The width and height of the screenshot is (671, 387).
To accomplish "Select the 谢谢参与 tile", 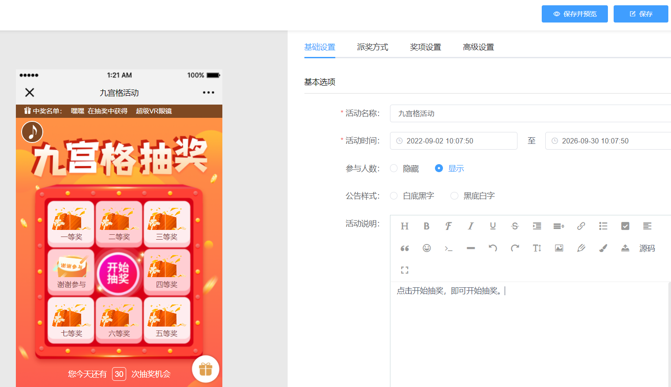I will pos(71,272).
